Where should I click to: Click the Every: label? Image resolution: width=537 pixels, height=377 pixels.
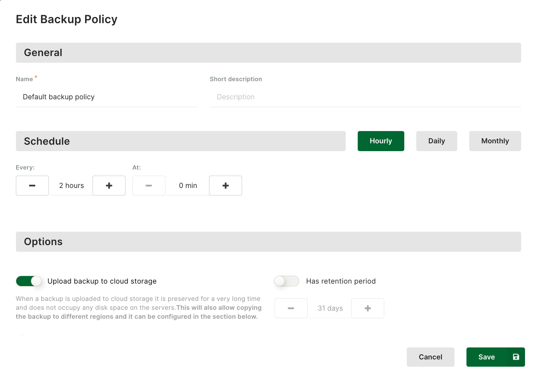click(25, 168)
